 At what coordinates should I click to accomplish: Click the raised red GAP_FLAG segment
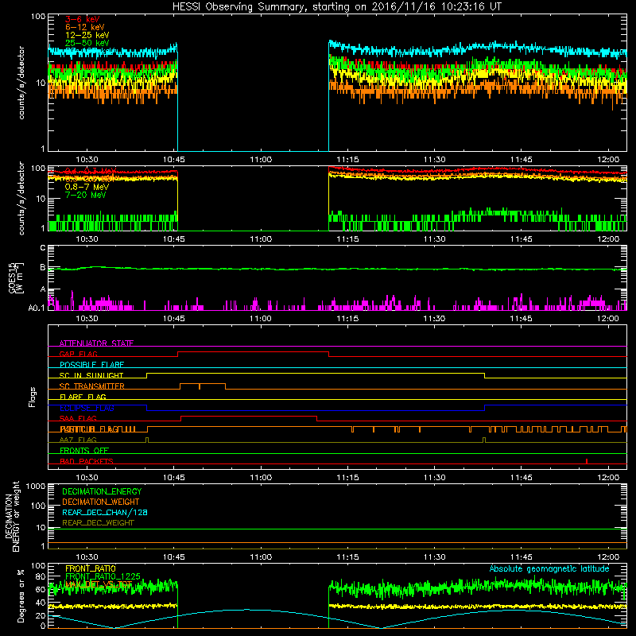pos(253,351)
